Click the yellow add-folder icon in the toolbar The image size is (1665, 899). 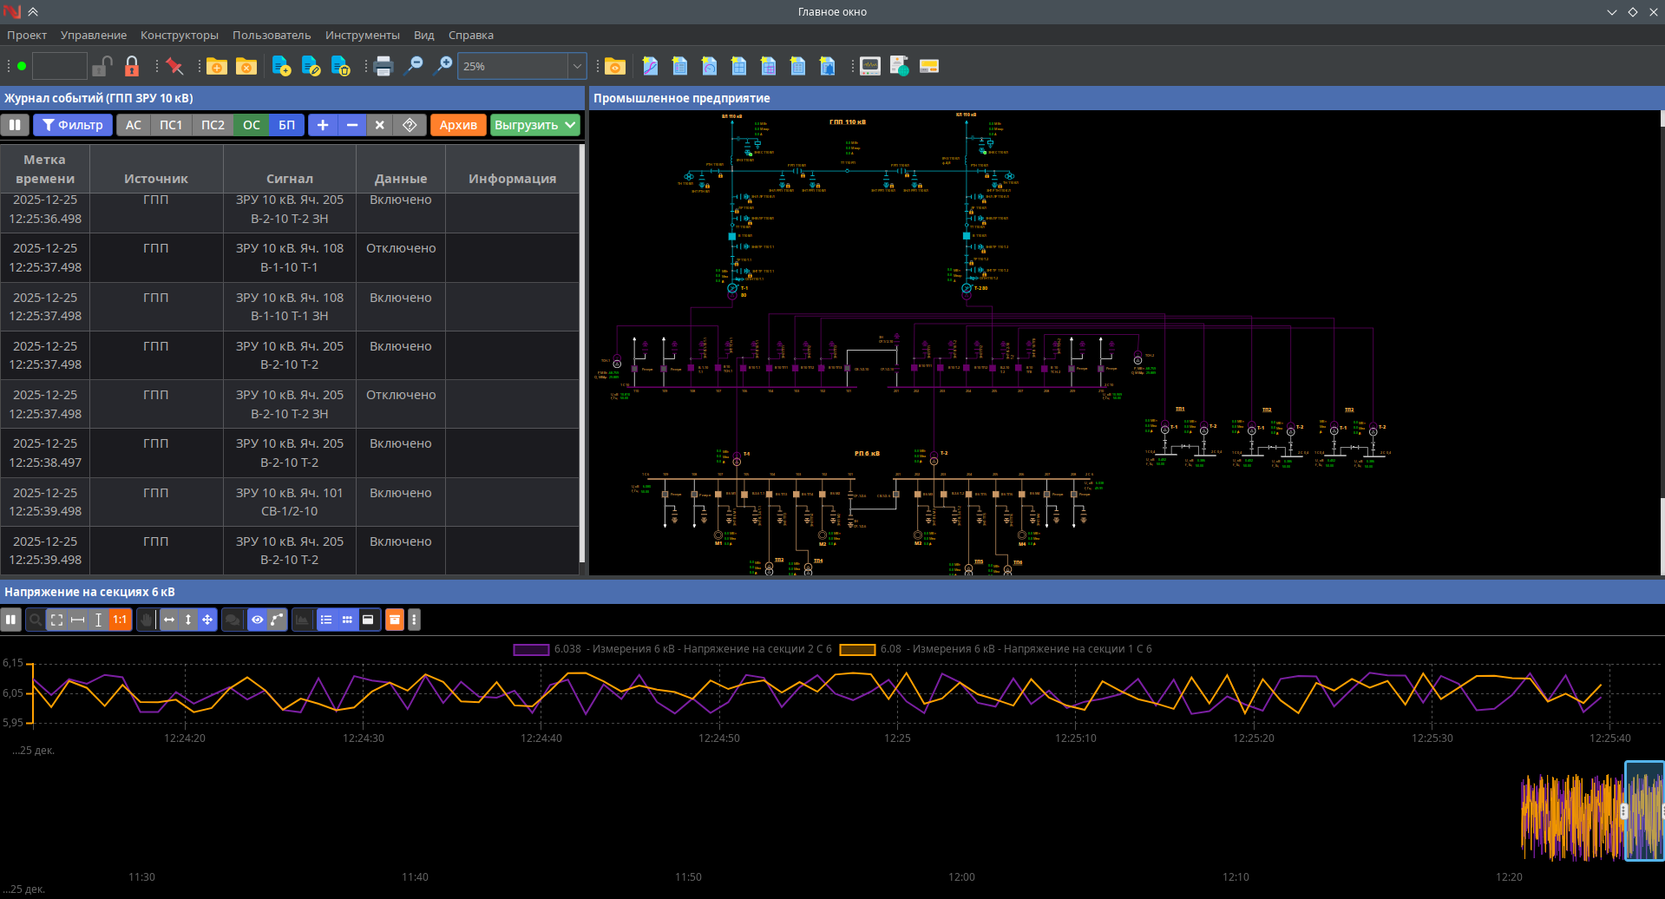(x=217, y=66)
